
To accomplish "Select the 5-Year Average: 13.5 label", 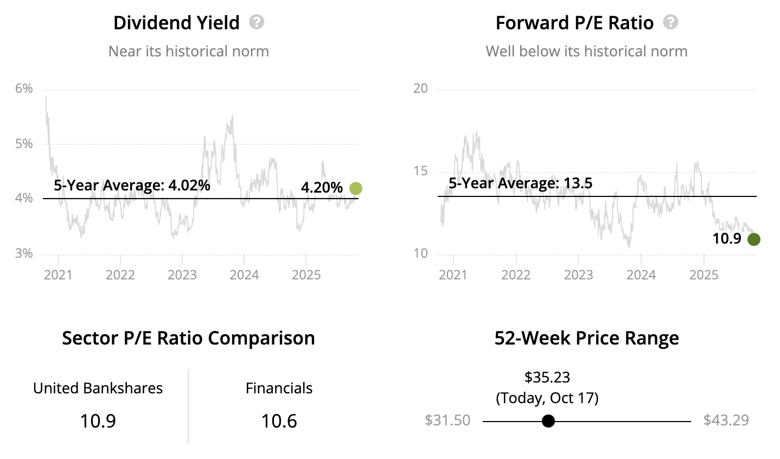I will click(520, 183).
